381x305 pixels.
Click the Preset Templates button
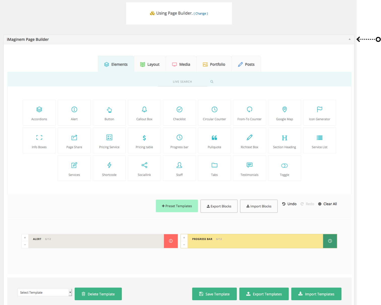177,206
